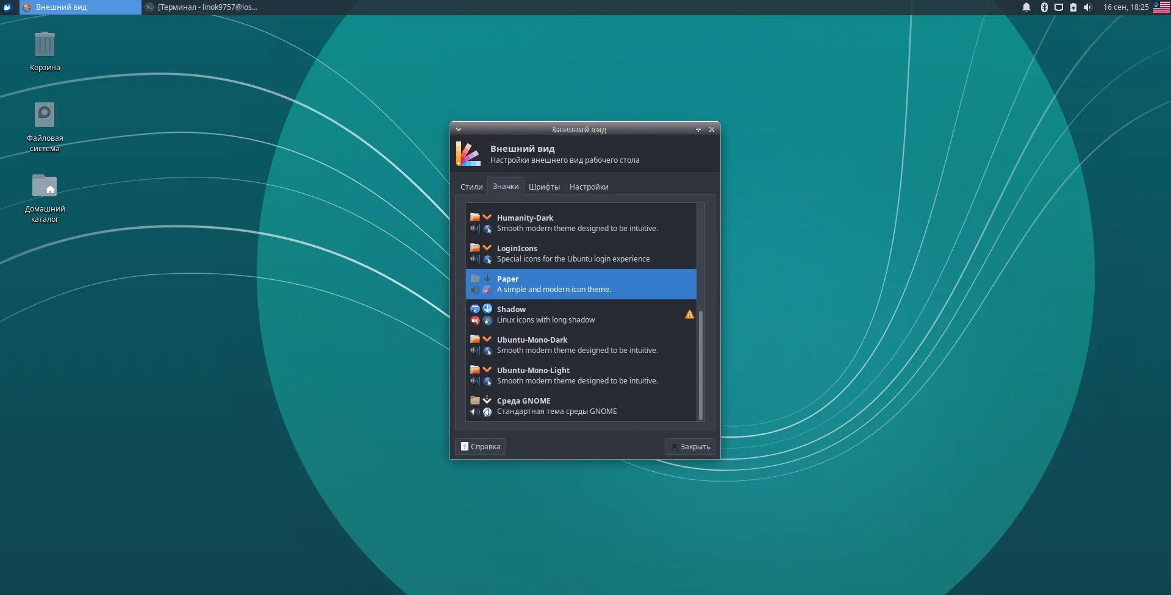The image size is (1171, 595).
Task: Open help with the Справка button
Action: [480, 447]
